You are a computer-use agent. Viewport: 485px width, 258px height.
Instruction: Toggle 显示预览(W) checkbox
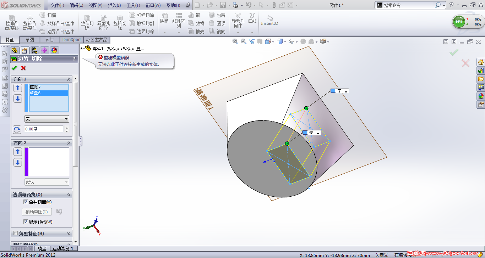(x=26, y=222)
